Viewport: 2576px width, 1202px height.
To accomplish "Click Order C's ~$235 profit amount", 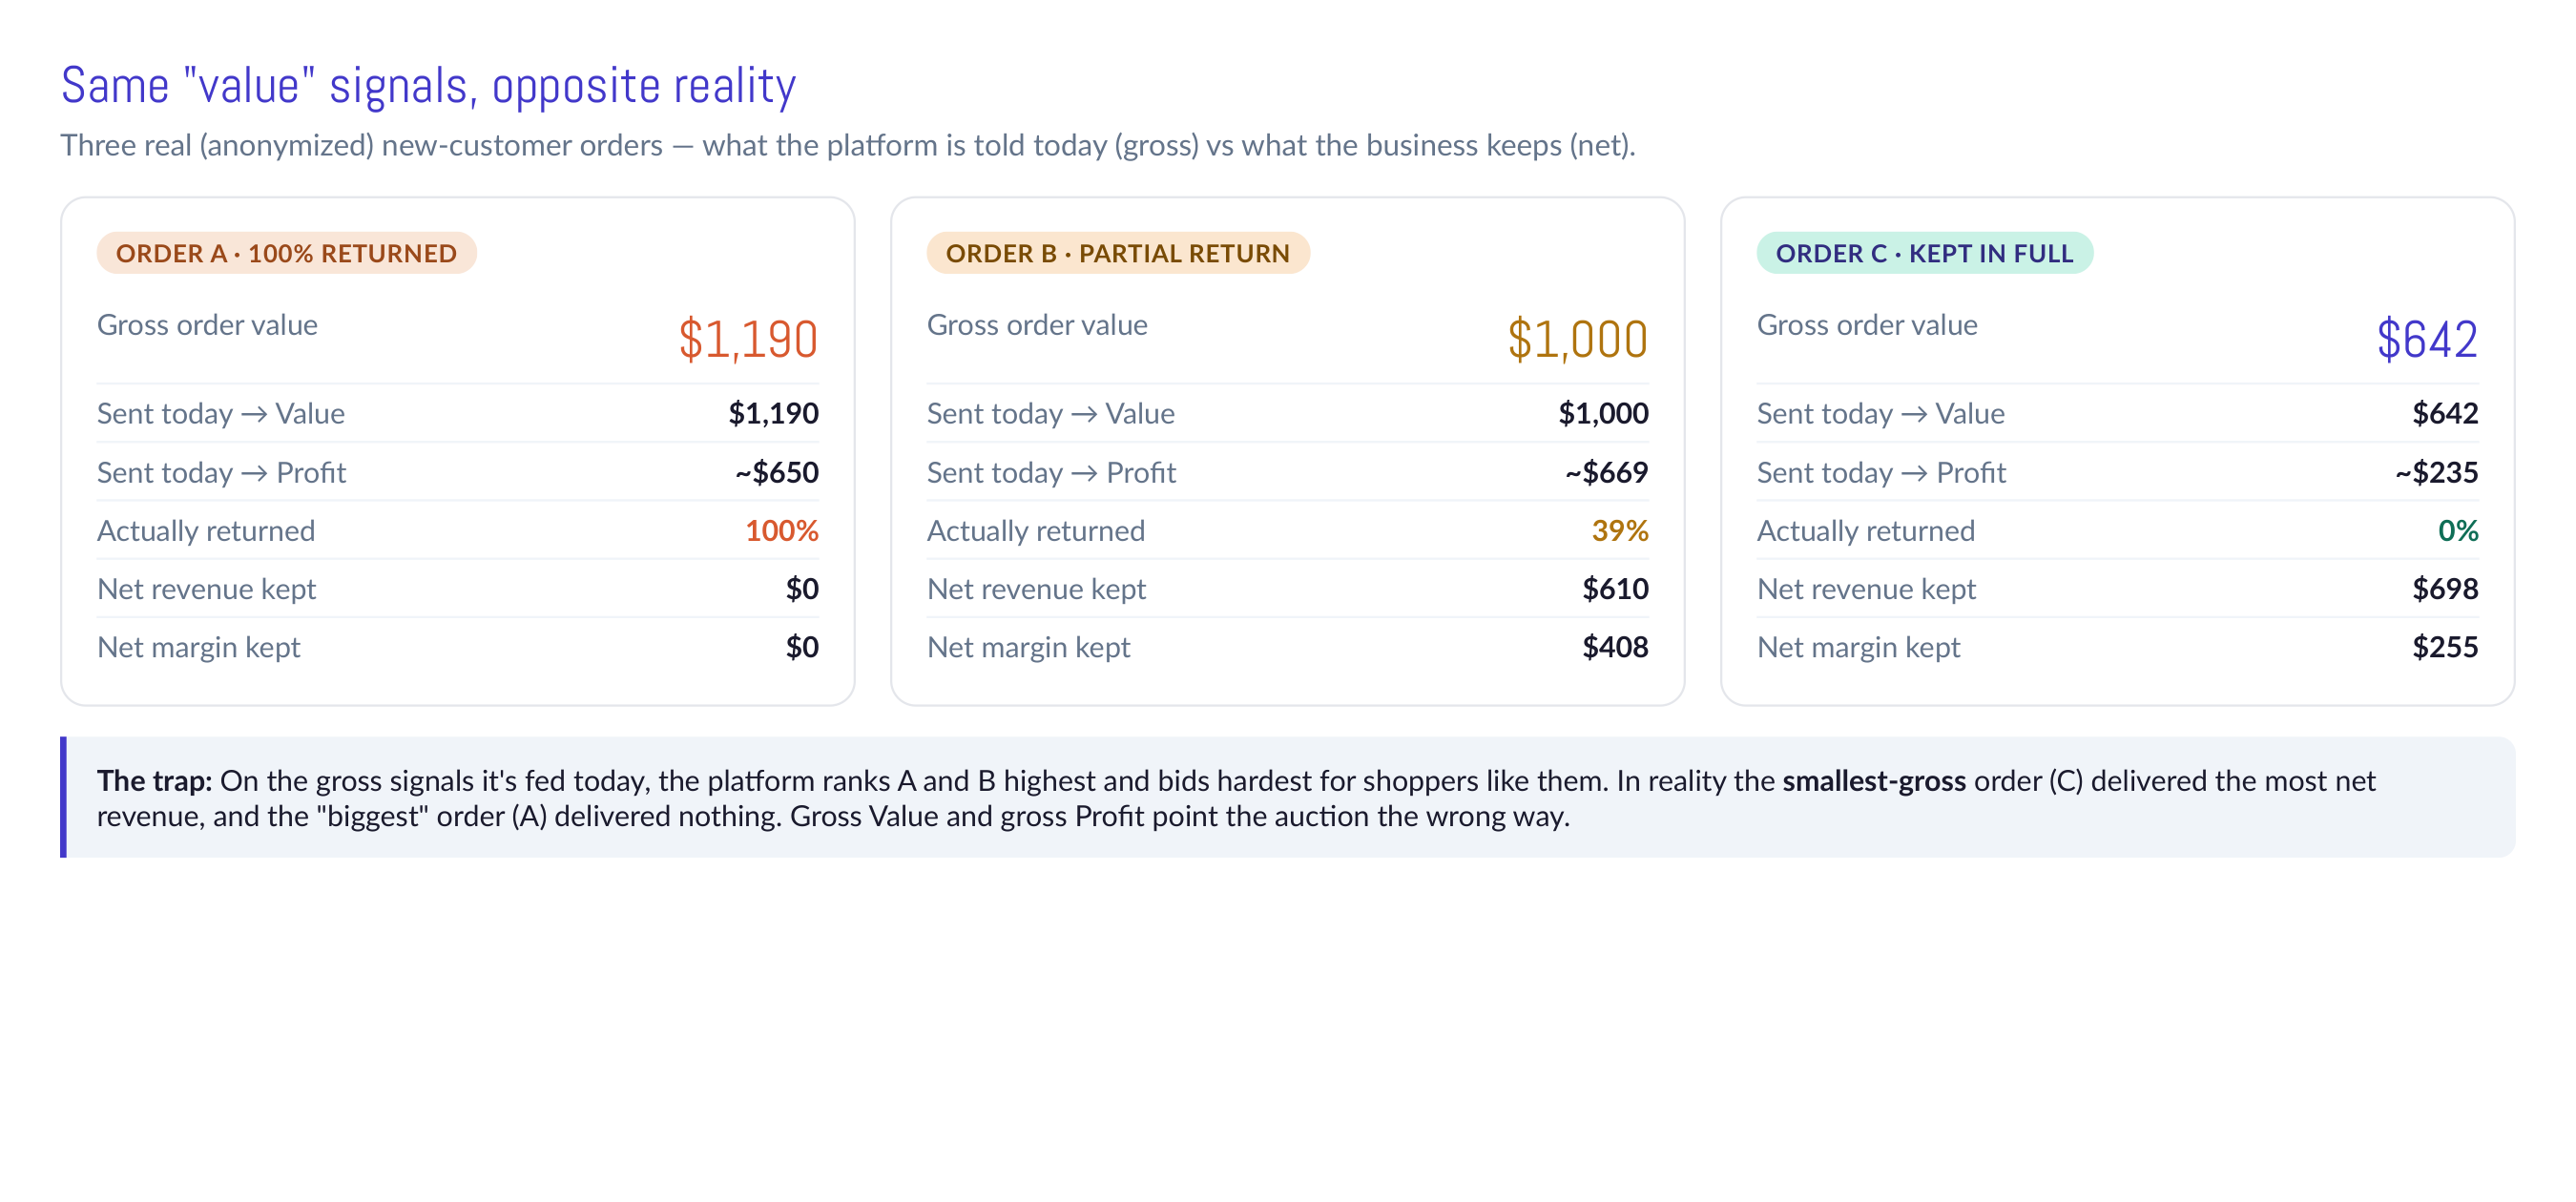I will pos(2436,472).
